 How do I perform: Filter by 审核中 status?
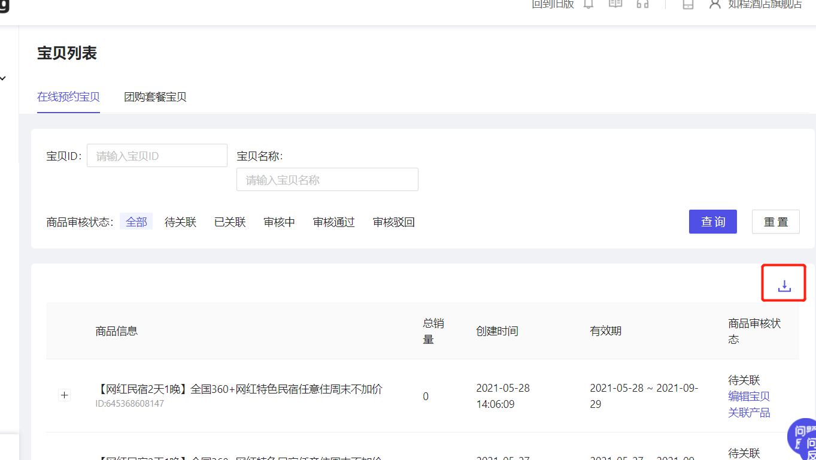click(x=279, y=222)
